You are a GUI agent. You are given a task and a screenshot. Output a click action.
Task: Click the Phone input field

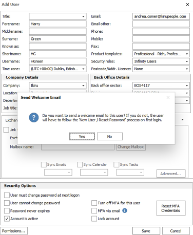tap(161, 31)
